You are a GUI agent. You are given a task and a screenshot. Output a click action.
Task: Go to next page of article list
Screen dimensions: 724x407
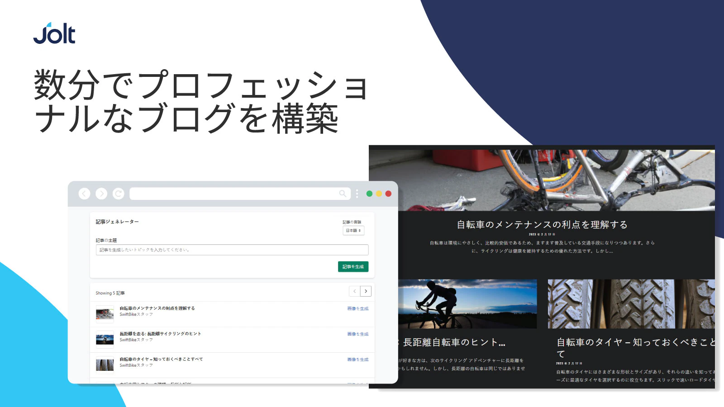pos(366,291)
